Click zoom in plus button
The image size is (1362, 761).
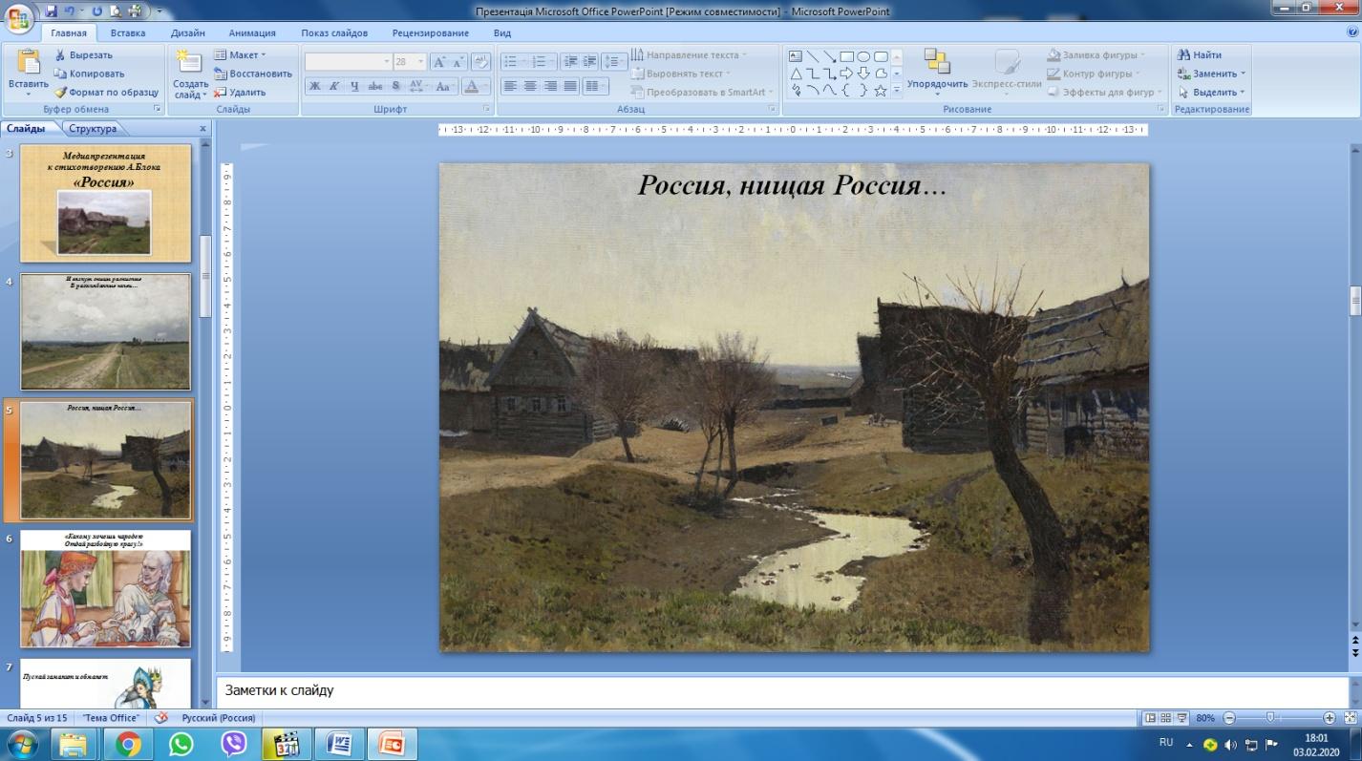(1330, 718)
